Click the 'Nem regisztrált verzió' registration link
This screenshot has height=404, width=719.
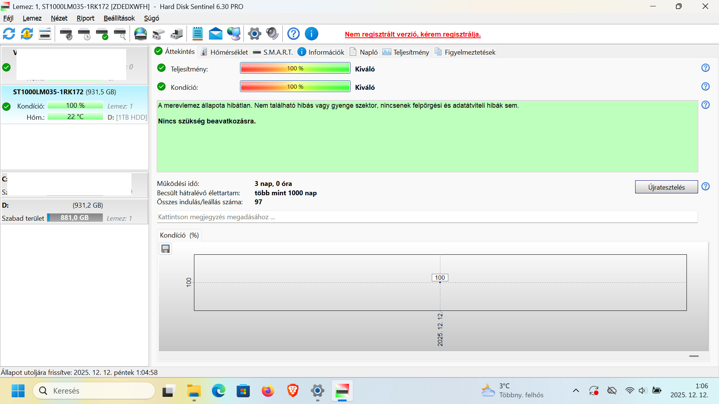point(412,34)
